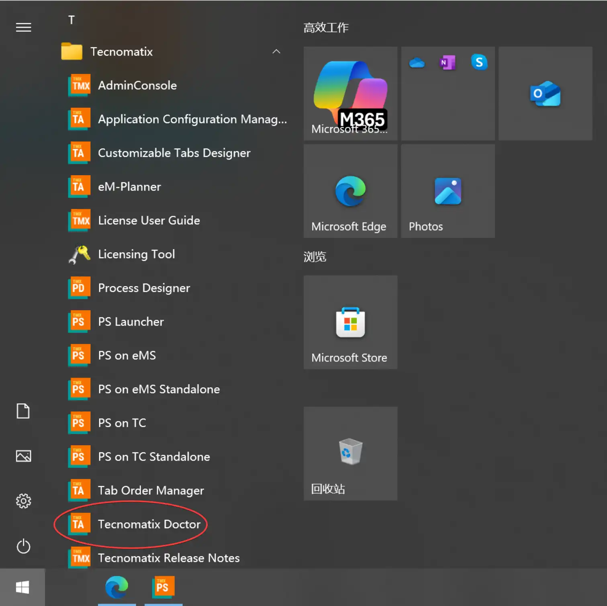Open Pictures from the Start sidebar
Image resolution: width=607 pixels, height=606 pixels.
(x=23, y=456)
